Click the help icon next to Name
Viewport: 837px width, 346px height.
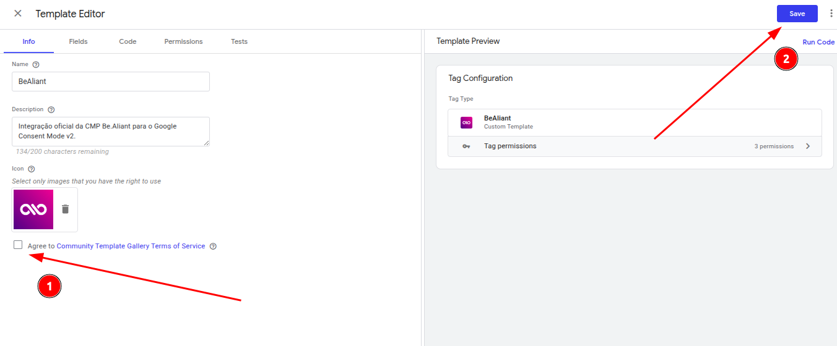[36, 64]
